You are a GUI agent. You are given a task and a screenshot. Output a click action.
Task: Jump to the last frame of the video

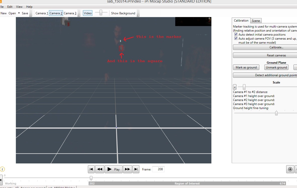(136, 169)
